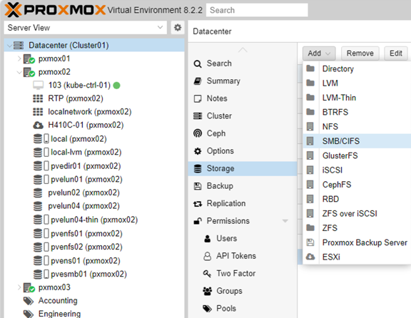Screen dimensions: 411x318
Task: Click the cloud icon beside ESXi
Action: (x=310, y=257)
